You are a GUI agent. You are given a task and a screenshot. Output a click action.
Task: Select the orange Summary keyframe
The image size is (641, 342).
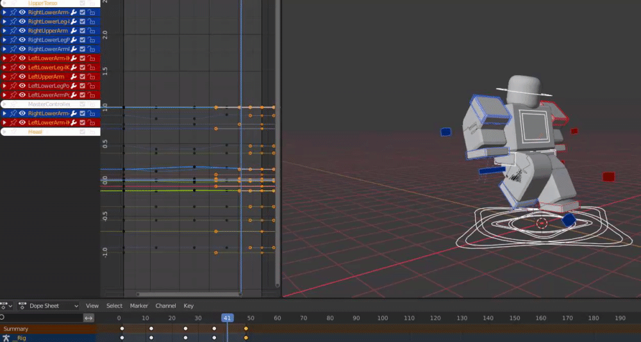pyautogui.click(x=246, y=329)
